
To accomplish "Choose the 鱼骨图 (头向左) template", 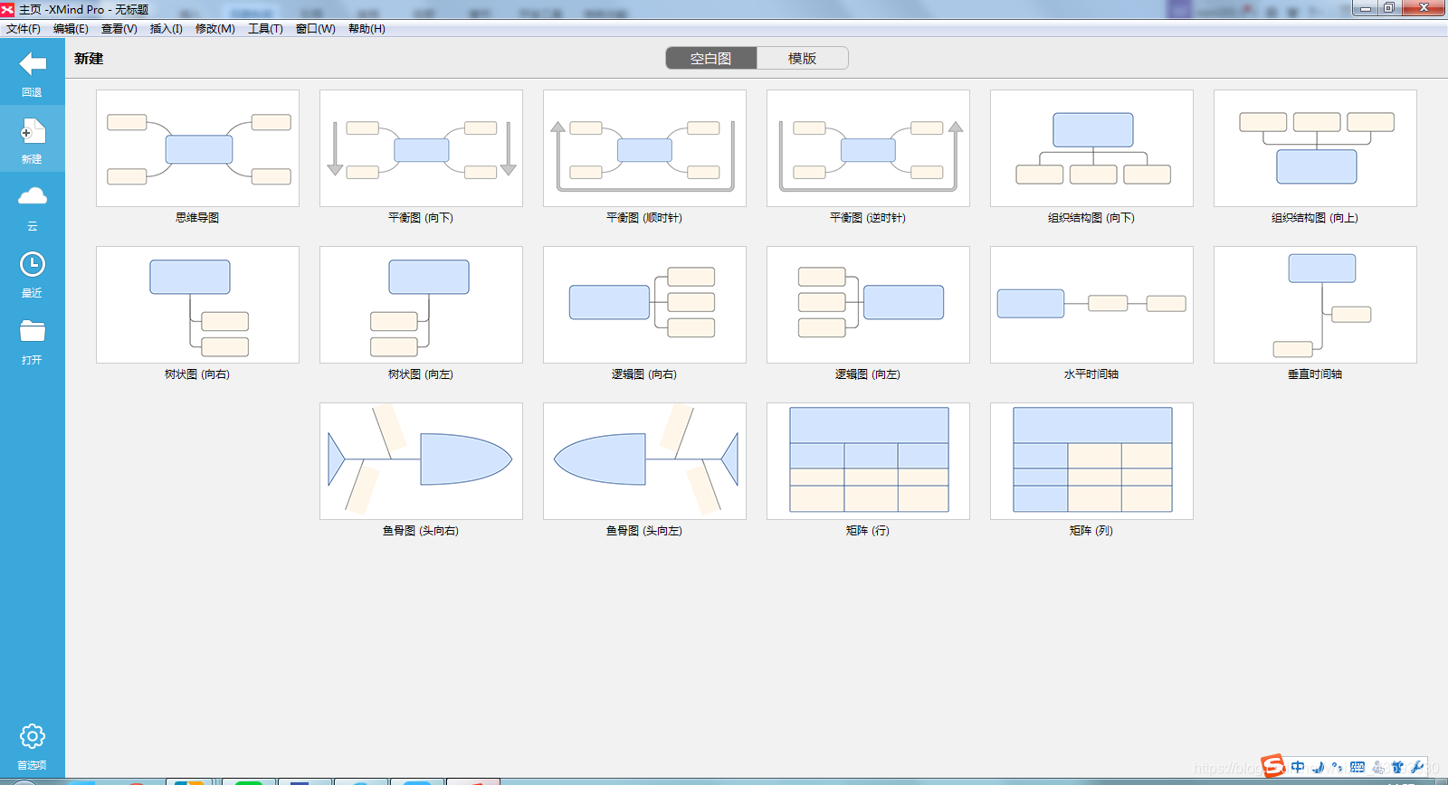I will pyautogui.click(x=644, y=461).
